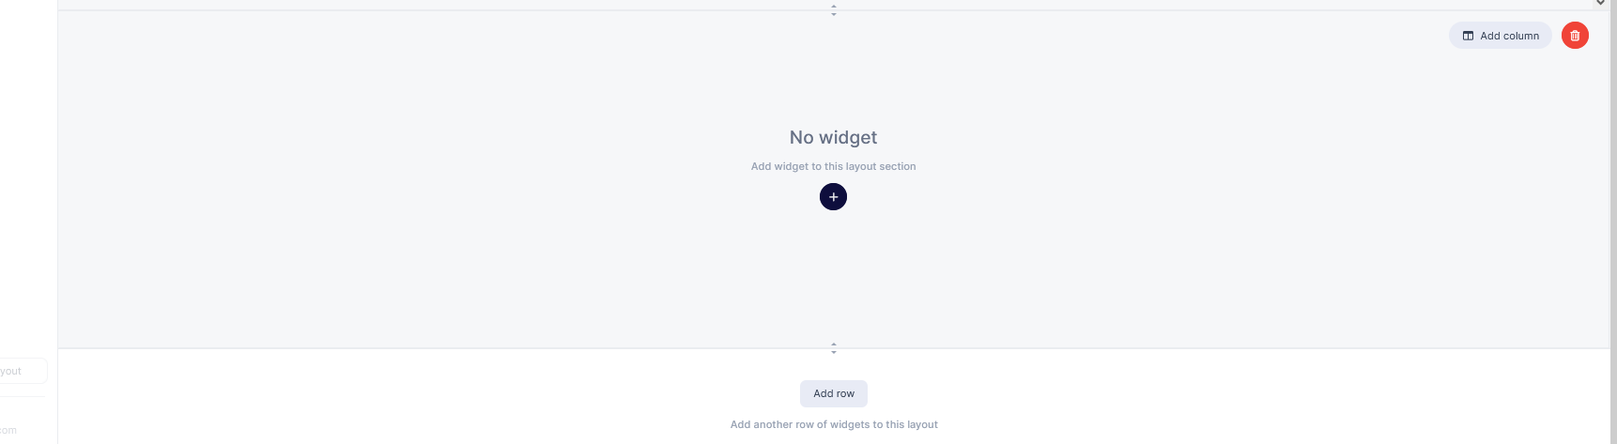Viewport: 1617px width, 444px height.
Task: Click the vertical scrollbar on the right edge
Action: (1613, 188)
